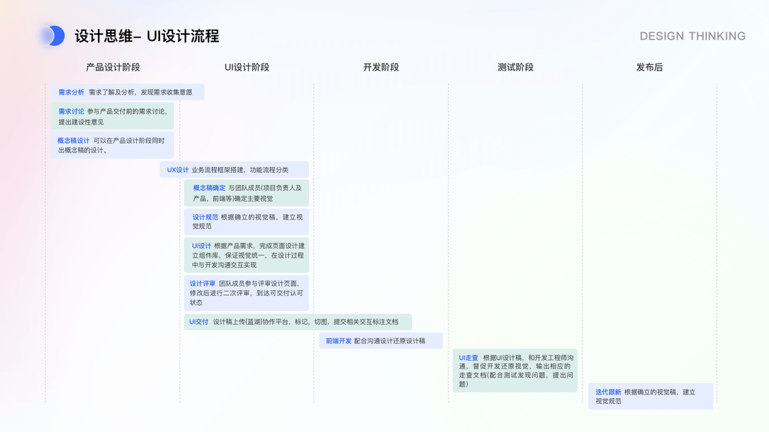This screenshot has width=769, height=432.
Task: Select the 发布后 column heading
Action: 649,67
